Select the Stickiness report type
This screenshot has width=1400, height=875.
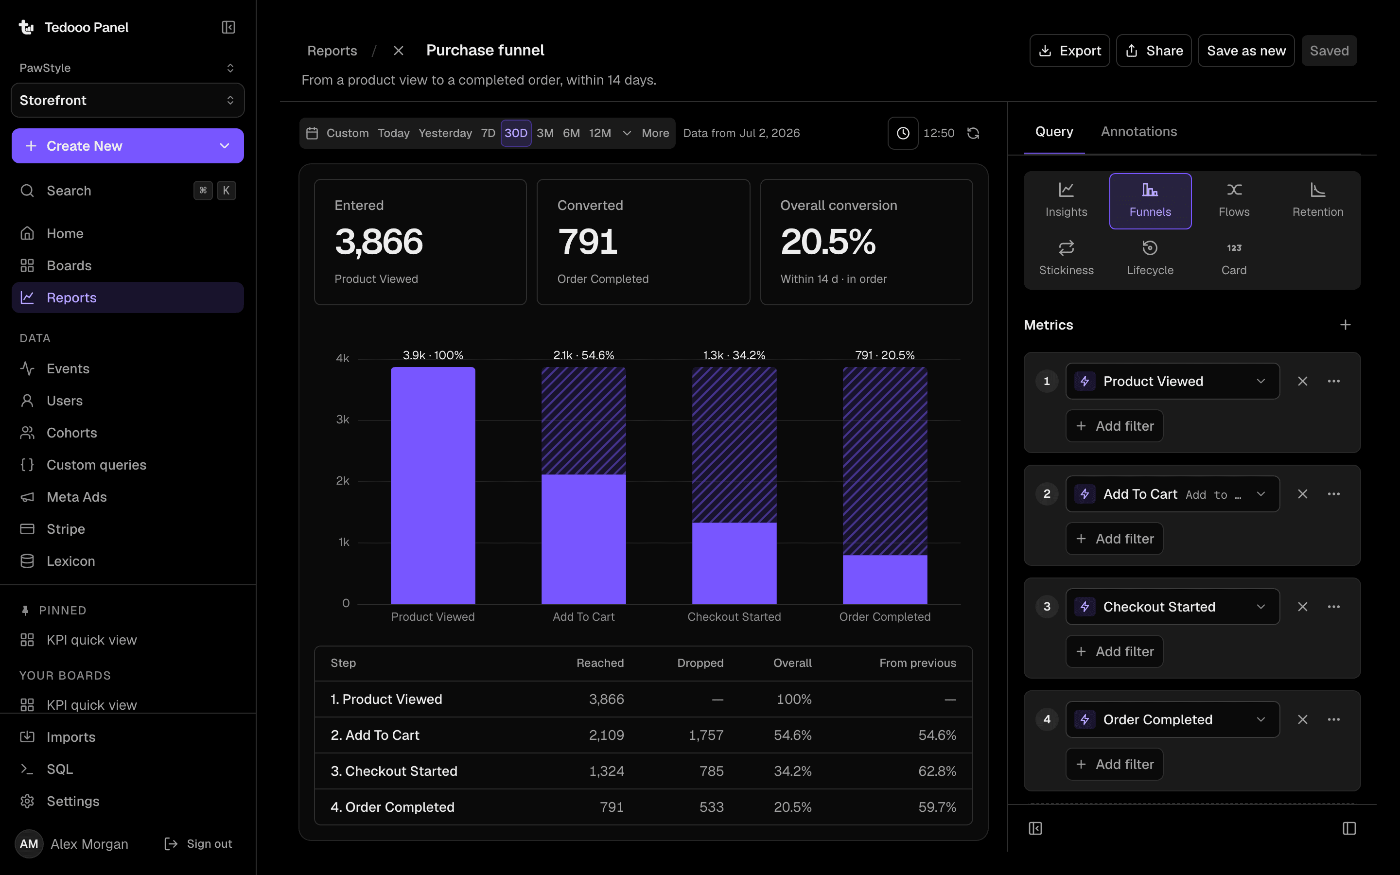tap(1066, 259)
